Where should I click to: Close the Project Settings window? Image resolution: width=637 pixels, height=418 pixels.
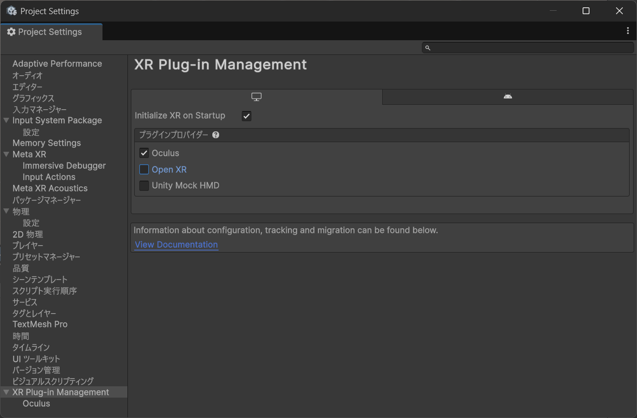[x=619, y=11]
